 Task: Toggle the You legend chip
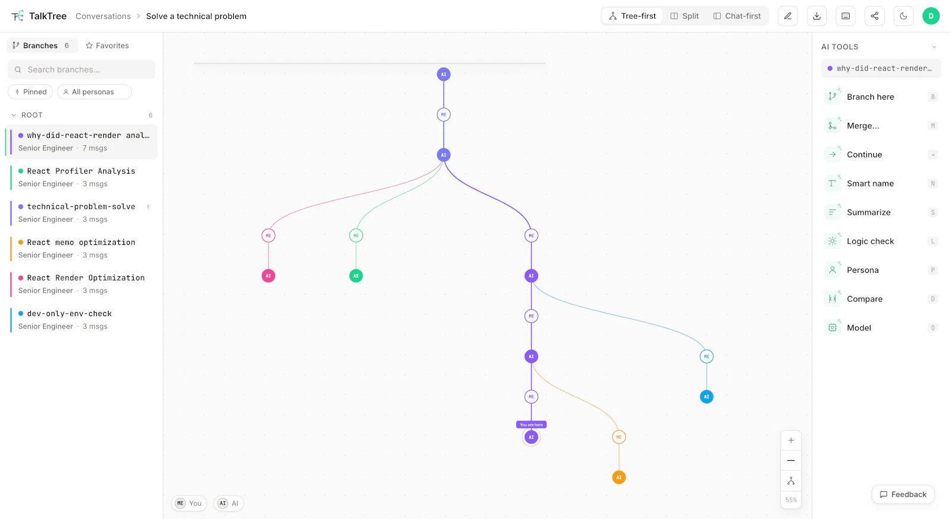189,504
